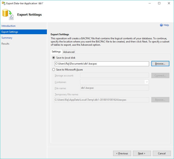Click the Next button
The width and height of the screenshot is (174, 159).
142,153
